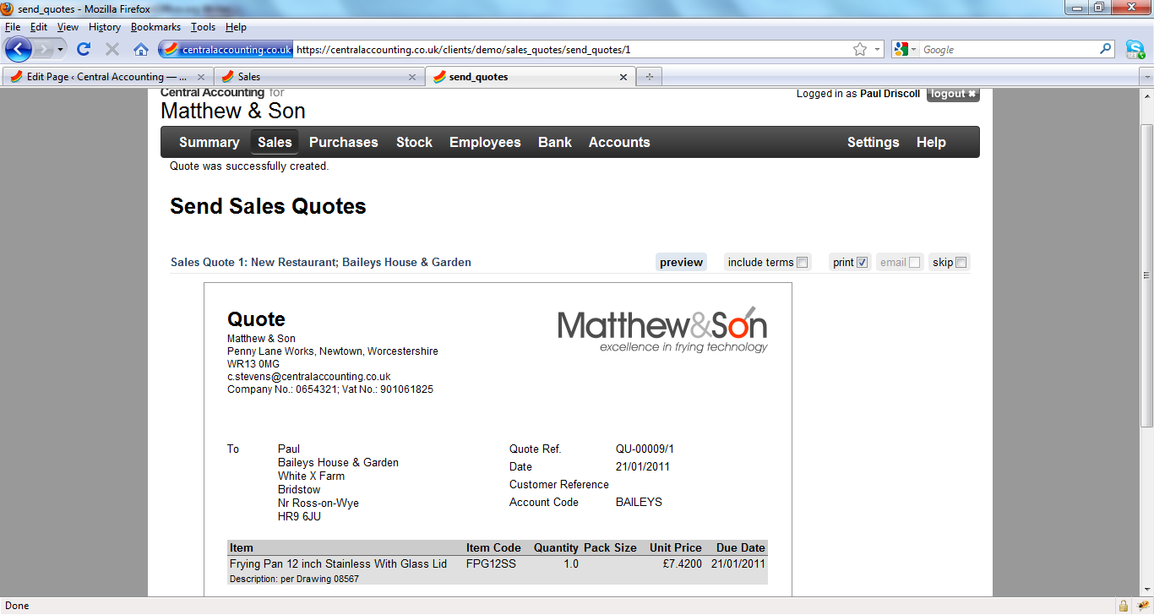Bookmark this page with the star icon
Image resolution: width=1154 pixels, height=615 pixels.
click(x=860, y=49)
